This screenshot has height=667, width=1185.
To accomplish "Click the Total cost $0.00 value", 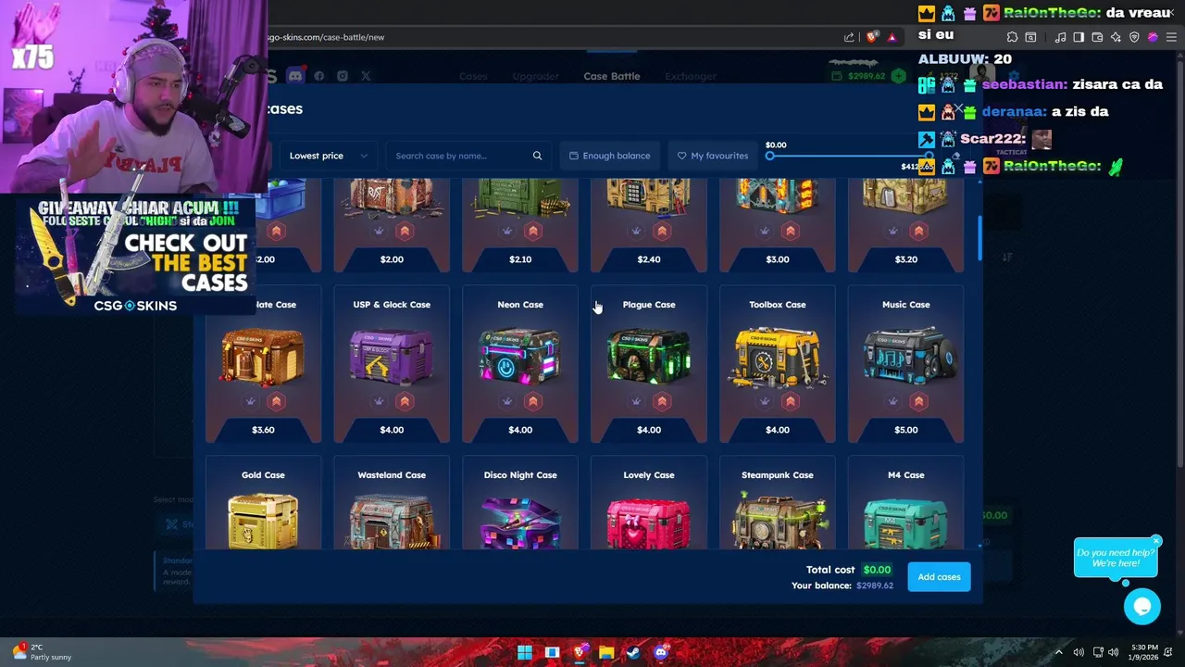I will 877,570.
